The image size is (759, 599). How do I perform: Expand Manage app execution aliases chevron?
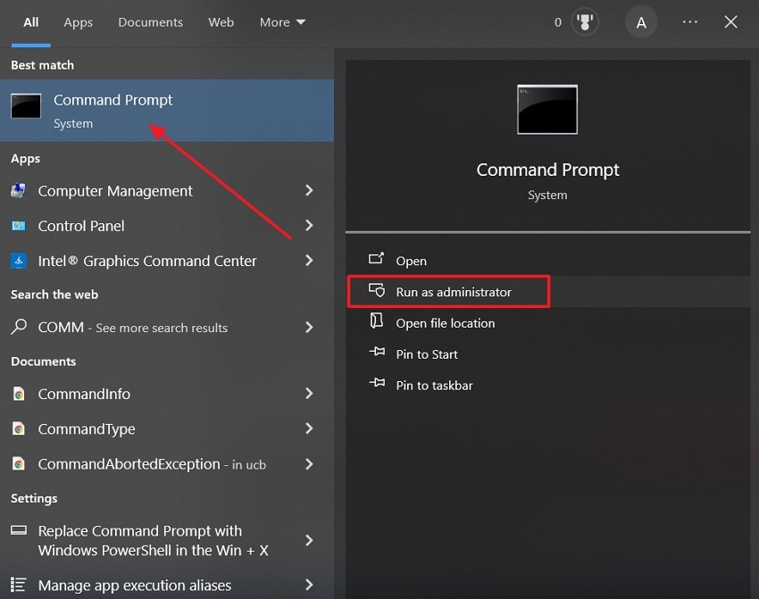309,585
